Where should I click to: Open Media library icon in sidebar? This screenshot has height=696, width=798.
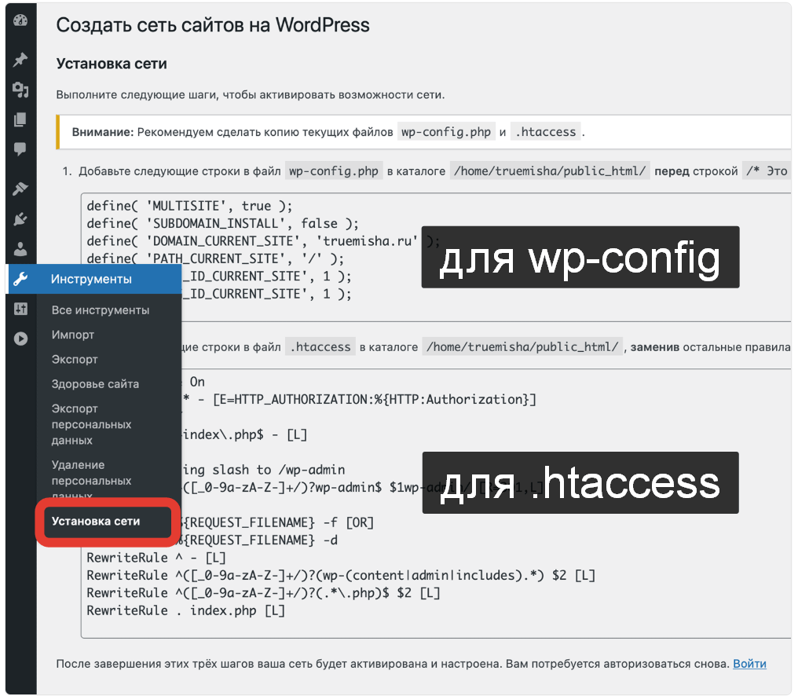pos(20,90)
